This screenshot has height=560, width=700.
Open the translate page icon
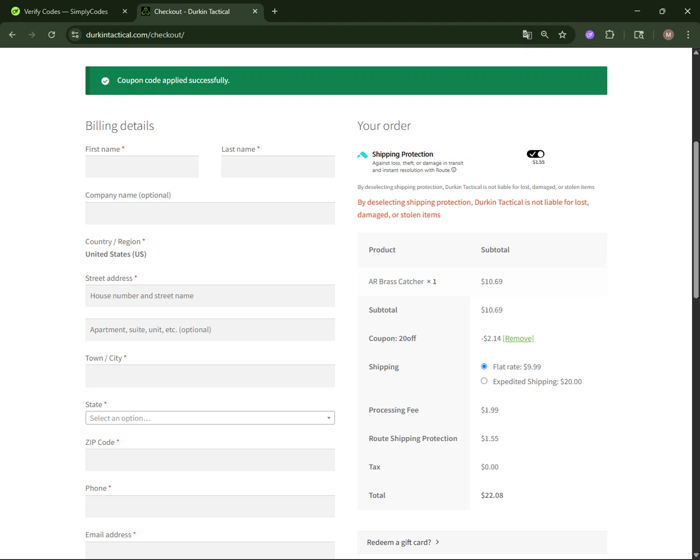(x=527, y=35)
